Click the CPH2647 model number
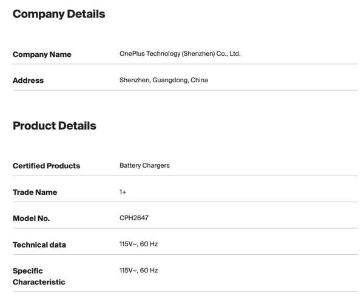The width and height of the screenshot is (364, 299). point(133,218)
